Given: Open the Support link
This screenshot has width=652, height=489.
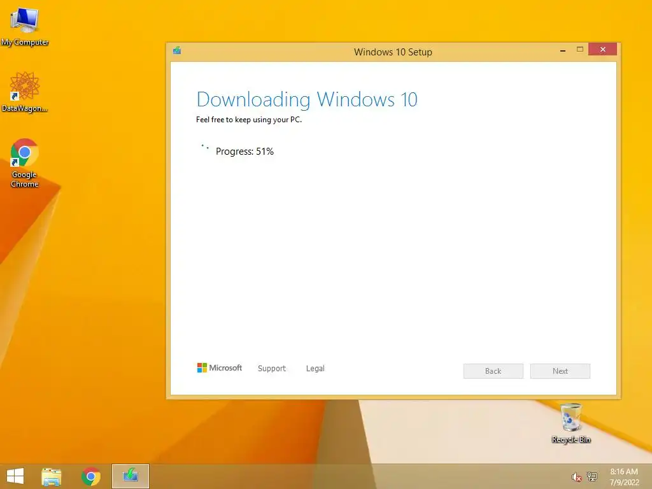Looking at the screenshot, I should tap(271, 369).
